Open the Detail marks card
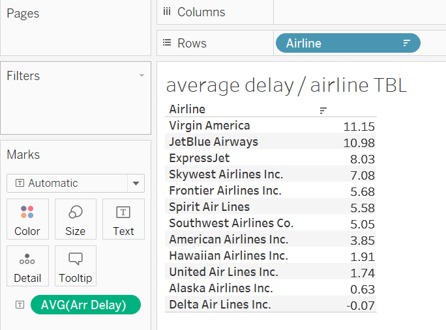Image resolution: width=446 pixels, height=330 pixels. coord(27,266)
